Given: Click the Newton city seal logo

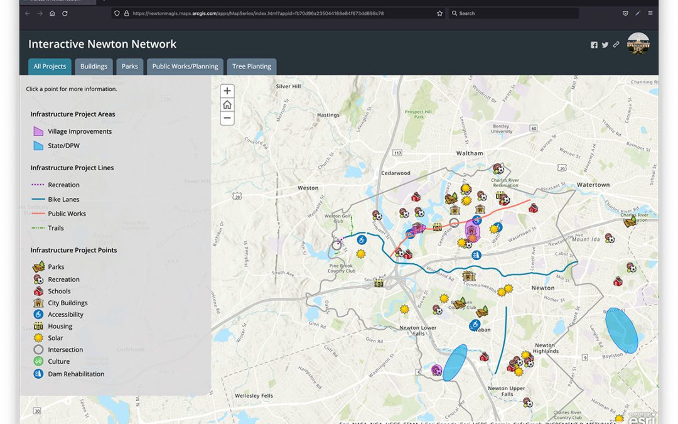Looking at the screenshot, I should [638, 44].
